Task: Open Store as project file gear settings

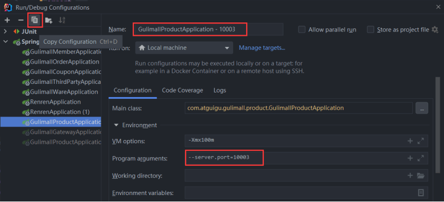Action: coord(435,30)
